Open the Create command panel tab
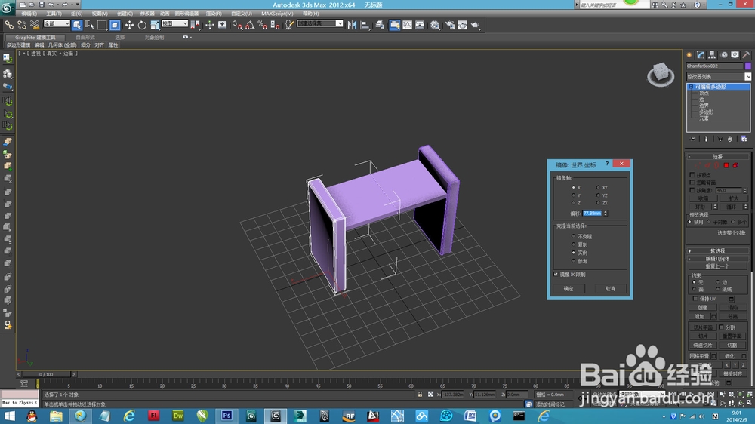The height and width of the screenshot is (424, 755). [689, 55]
